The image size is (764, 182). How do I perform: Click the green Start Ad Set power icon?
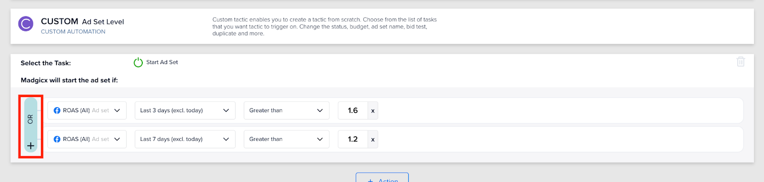click(x=138, y=63)
